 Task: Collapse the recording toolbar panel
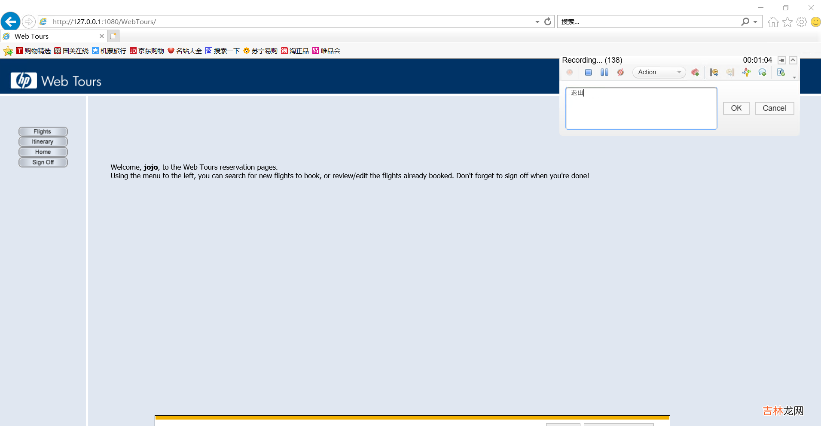[793, 60]
